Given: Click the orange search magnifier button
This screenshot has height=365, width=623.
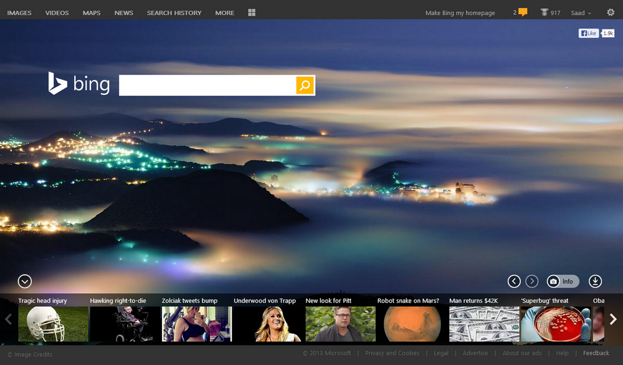Looking at the screenshot, I should 305,85.
